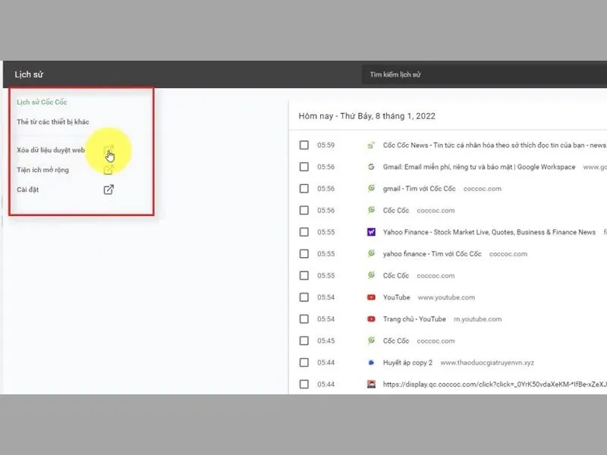Click the Lịch sử page title
Viewport: 607px width, 455px height.
[29, 74]
